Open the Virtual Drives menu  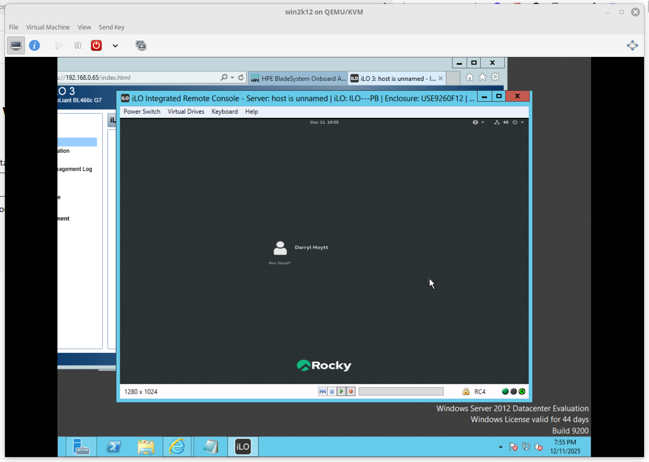(186, 112)
